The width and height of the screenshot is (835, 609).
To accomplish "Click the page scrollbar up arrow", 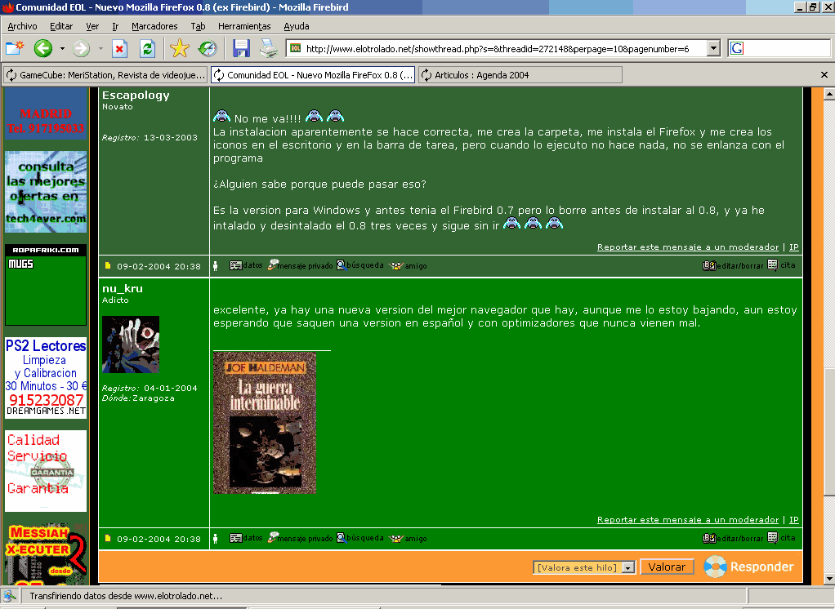I will (x=828, y=94).
